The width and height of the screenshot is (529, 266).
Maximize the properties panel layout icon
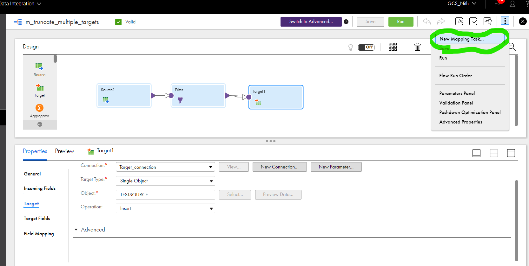tap(511, 153)
